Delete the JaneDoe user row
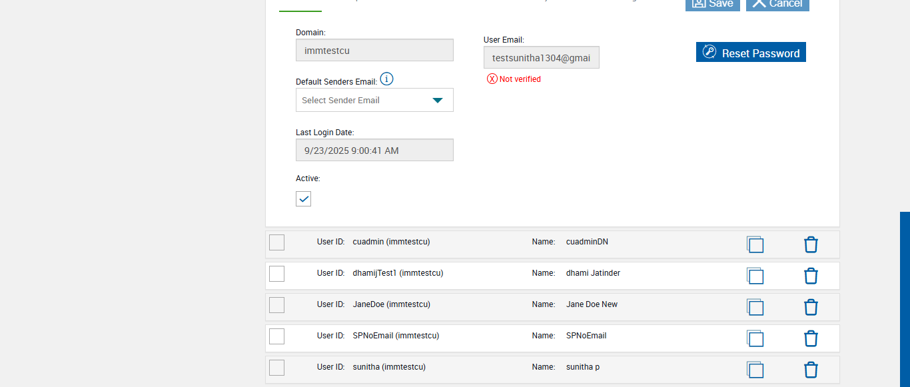The width and height of the screenshot is (910, 387). [x=811, y=307]
